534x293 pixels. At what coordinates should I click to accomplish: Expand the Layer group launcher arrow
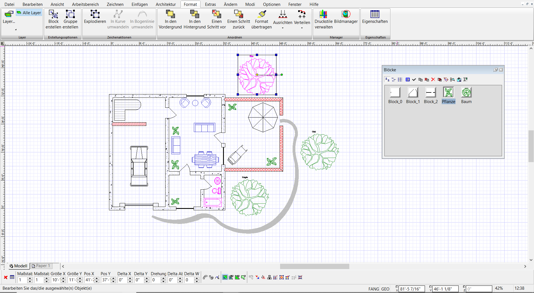pos(16,29)
